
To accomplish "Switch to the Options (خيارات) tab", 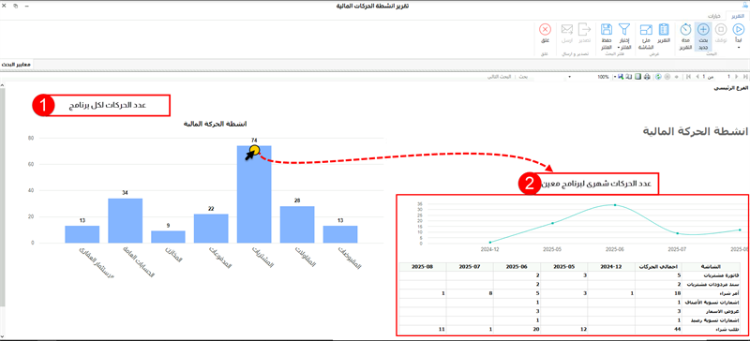I will click(x=713, y=16).
